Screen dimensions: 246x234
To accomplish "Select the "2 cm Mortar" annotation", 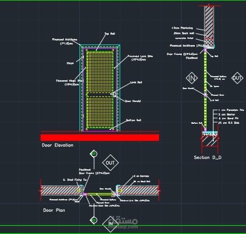I will click(x=226, y=114).
